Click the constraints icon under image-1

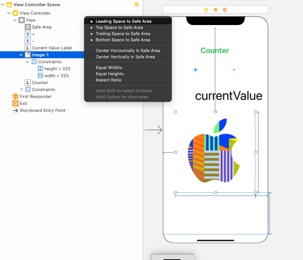tap(34, 62)
